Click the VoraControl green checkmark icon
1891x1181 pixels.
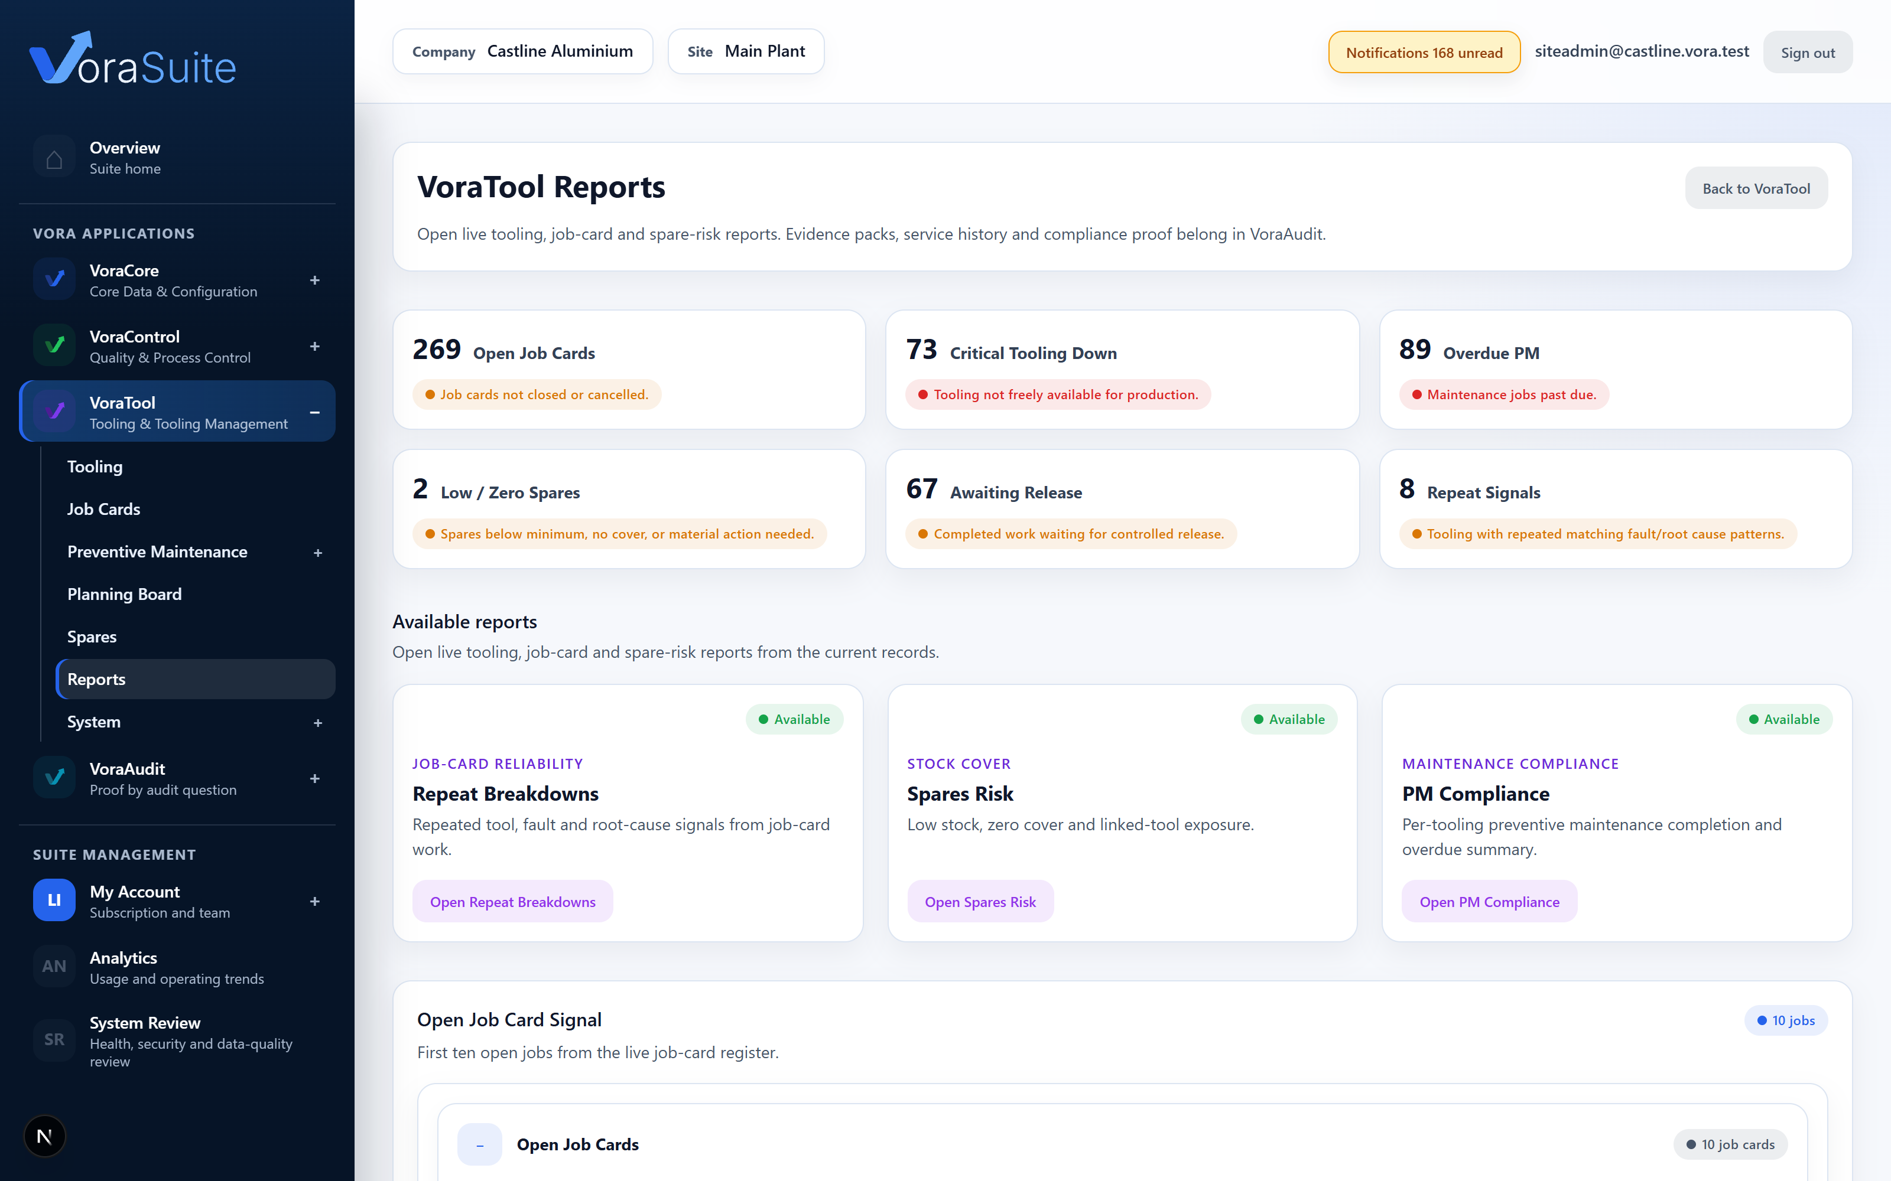(54, 345)
